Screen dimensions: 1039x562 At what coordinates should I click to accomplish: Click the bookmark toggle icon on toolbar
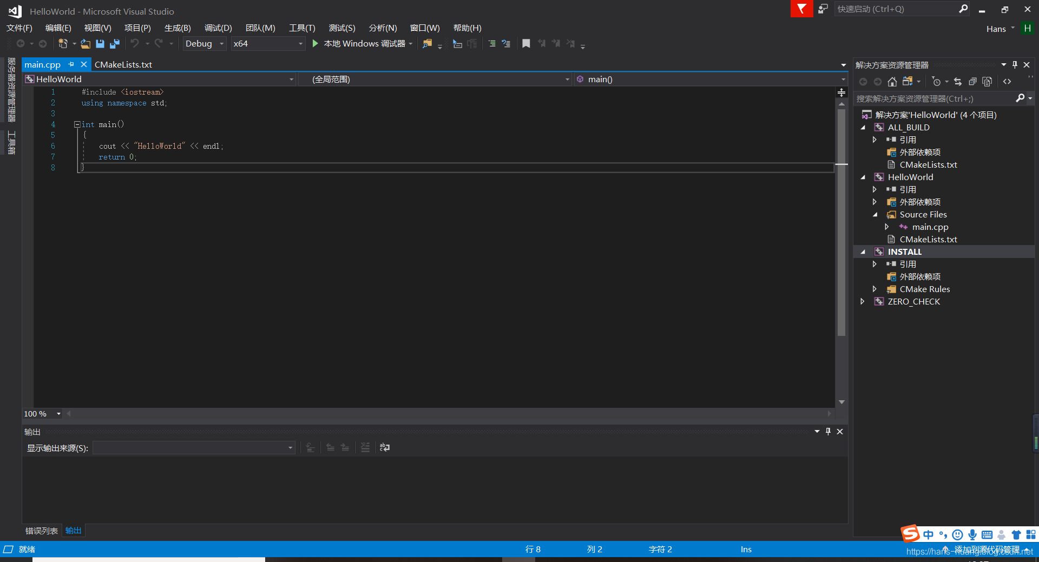[525, 43]
